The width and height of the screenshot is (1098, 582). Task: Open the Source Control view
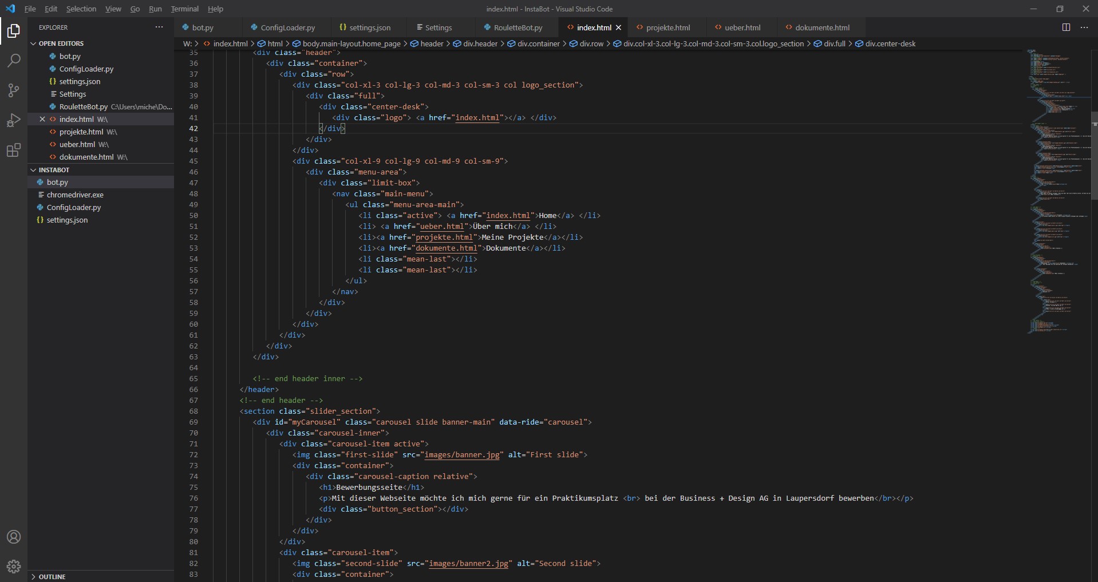point(14,90)
